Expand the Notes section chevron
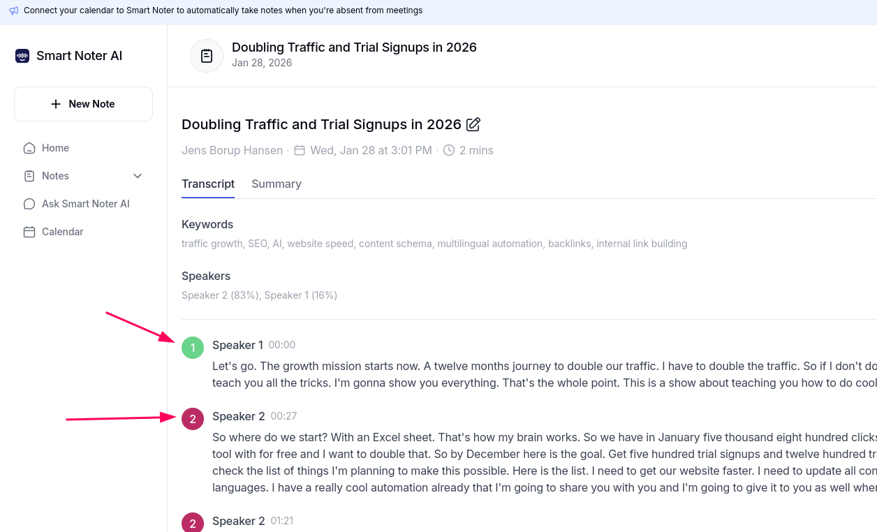Image resolution: width=877 pixels, height=532 pixels. point(138,176)
